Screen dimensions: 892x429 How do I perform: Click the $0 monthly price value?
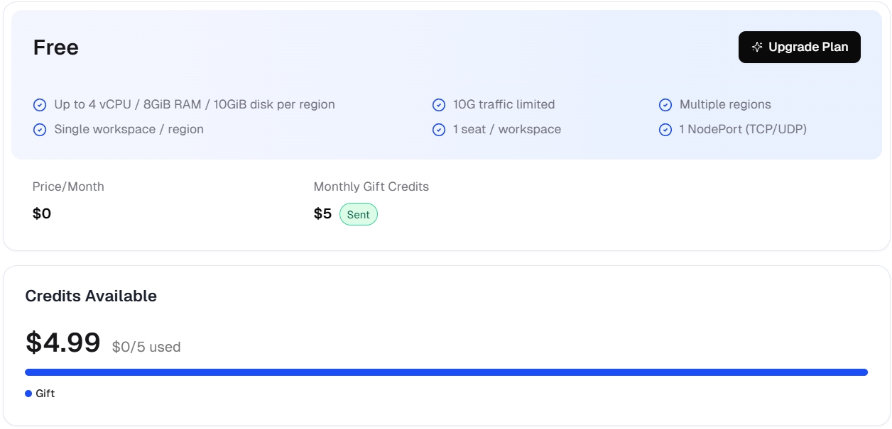coord(42,213)
